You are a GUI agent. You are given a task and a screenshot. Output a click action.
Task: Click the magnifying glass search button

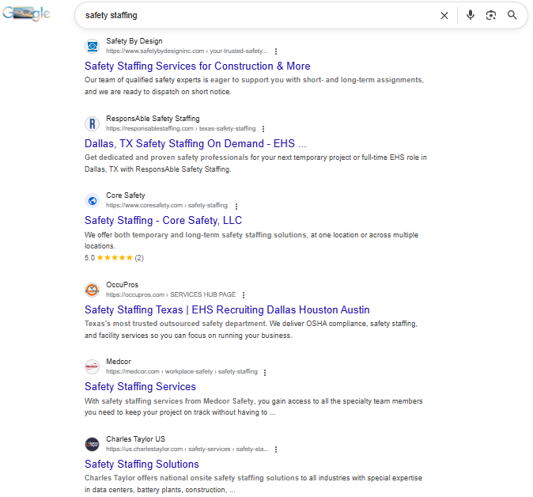coord(512,15)
